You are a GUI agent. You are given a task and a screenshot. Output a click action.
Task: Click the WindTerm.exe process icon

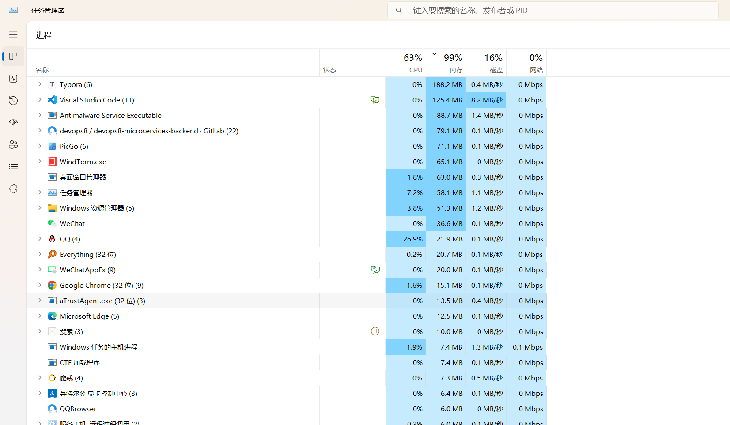coord(52,162)
